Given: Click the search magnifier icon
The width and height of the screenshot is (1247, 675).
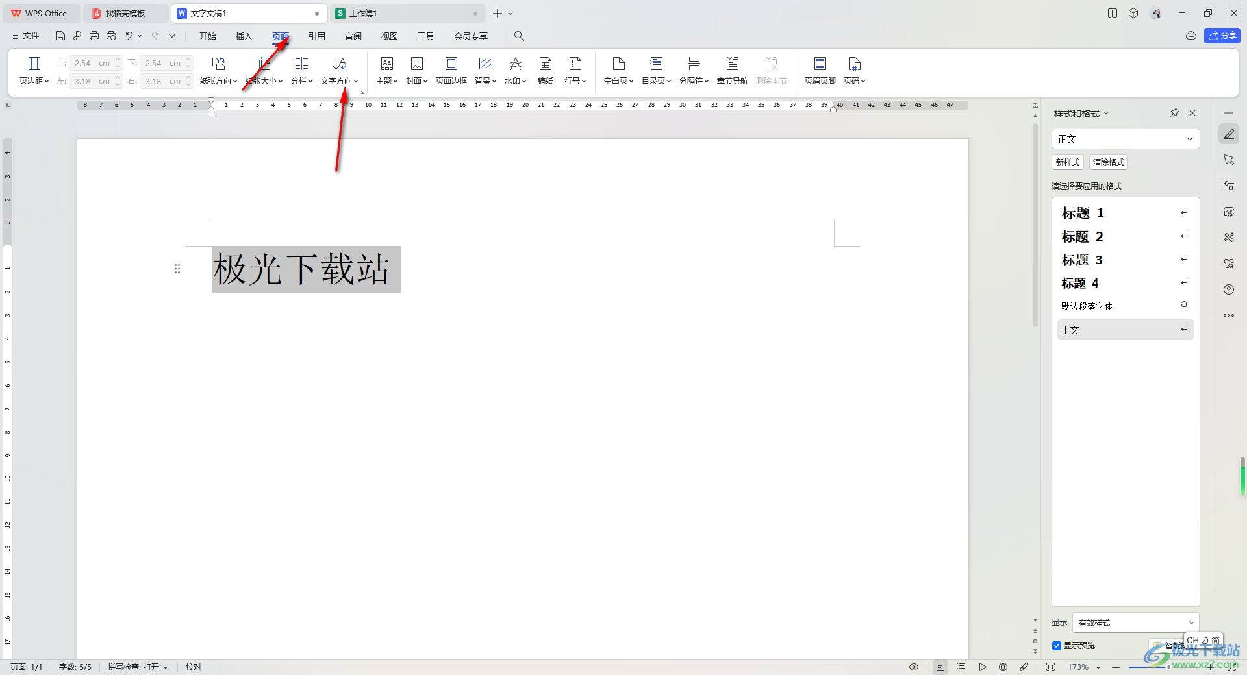Looking at the screenshot, I should click(x=519, y=36).
